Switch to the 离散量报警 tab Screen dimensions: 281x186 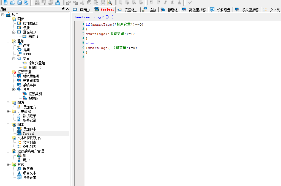194,10
